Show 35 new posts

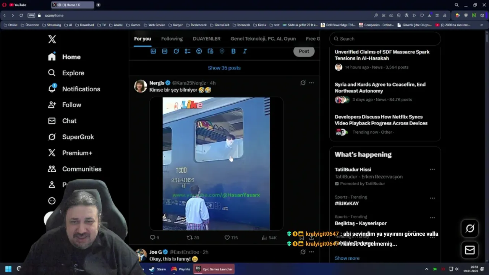click(224, 68)
